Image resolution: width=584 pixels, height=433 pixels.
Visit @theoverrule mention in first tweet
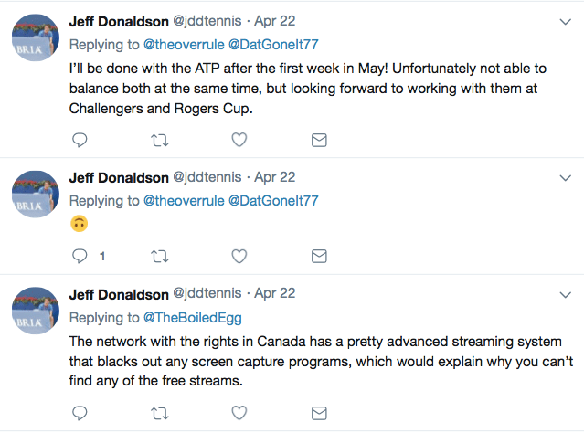pos(183,43)
